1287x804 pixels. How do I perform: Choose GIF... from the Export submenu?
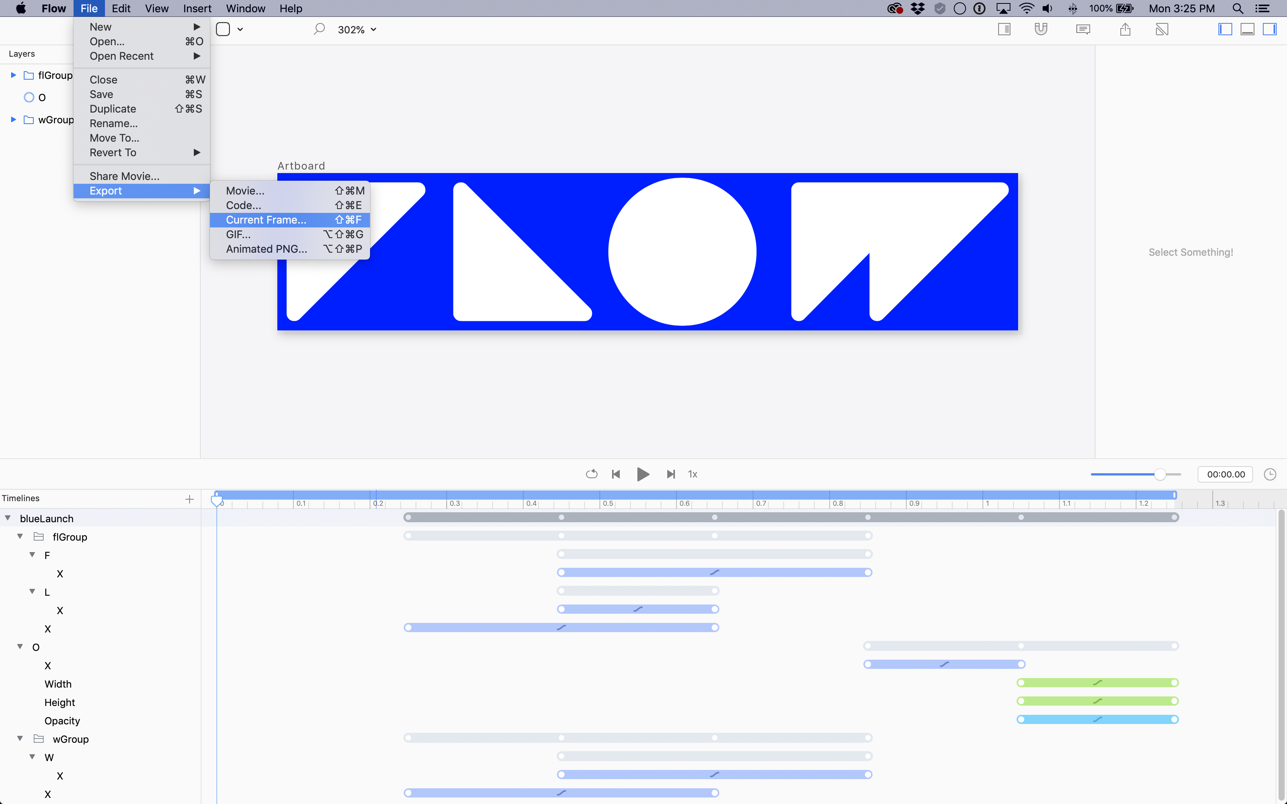point(238,234)
